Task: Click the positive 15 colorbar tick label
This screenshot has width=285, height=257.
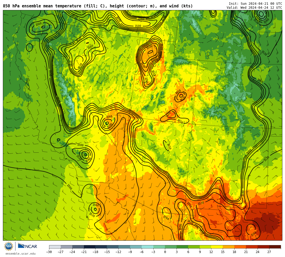Action: 223,252
